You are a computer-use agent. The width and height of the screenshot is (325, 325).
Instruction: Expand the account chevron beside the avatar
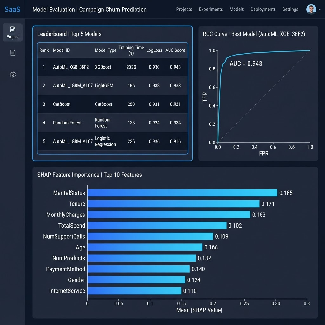click(320, 9)
